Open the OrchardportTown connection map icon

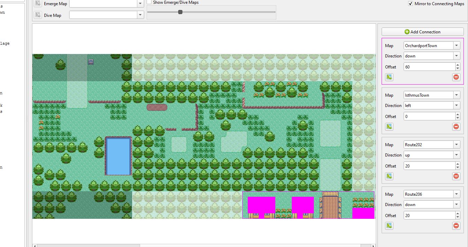(x=389, y=77)
